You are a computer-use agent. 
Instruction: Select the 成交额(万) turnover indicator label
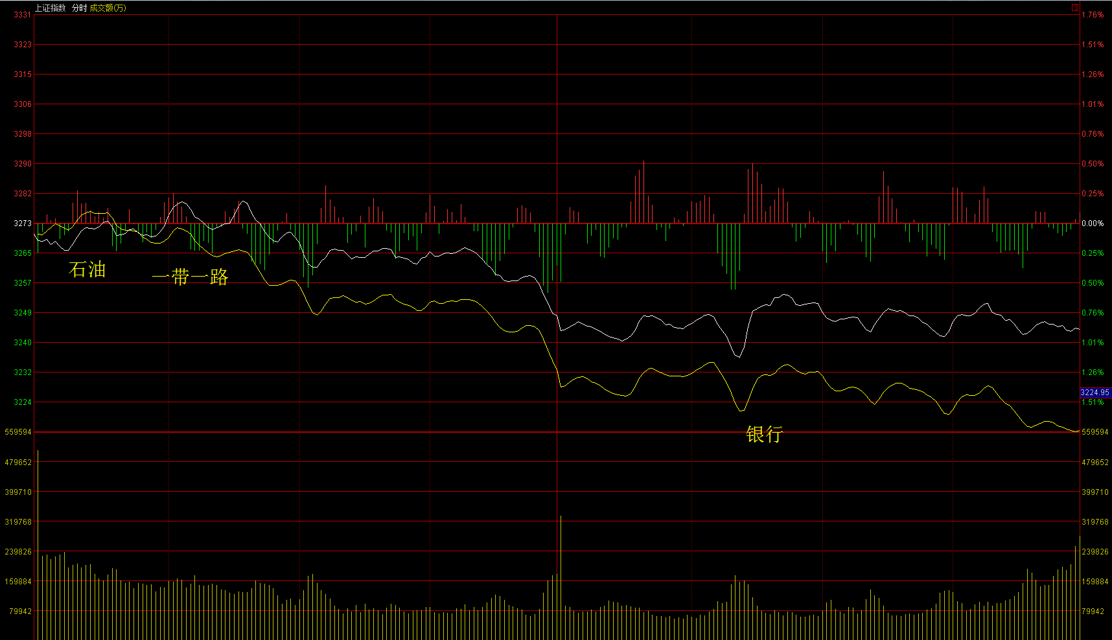108,8
